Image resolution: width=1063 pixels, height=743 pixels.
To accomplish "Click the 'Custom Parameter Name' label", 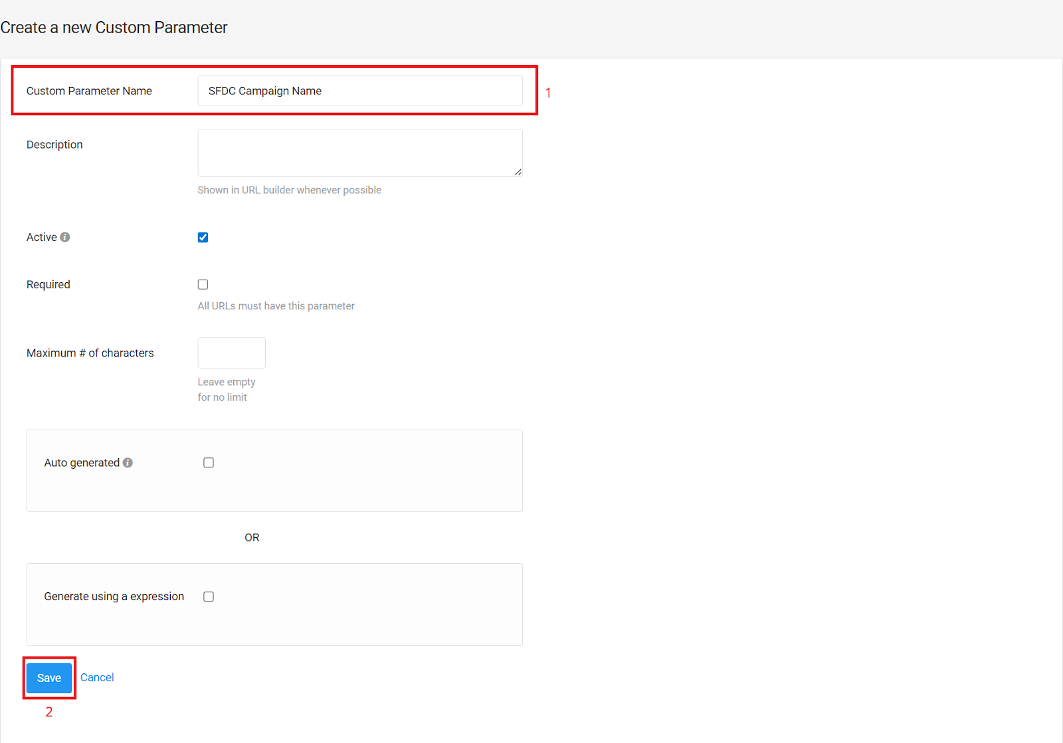I will (89, 91).
